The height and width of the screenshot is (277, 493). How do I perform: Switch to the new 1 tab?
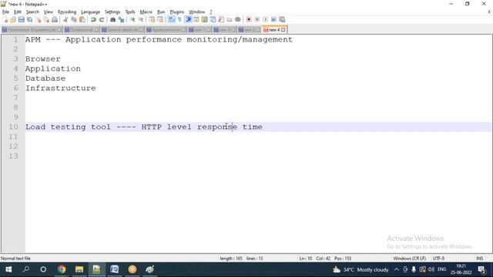coord(199,30)
